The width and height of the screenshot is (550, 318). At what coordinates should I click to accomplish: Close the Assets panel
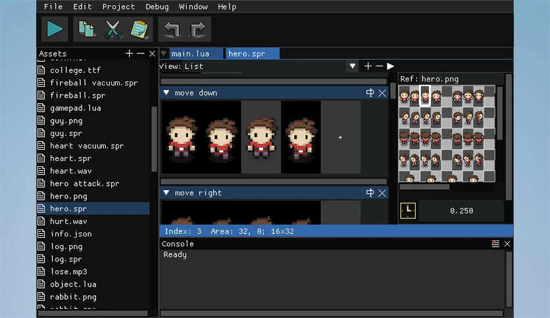tap(152, 54)
